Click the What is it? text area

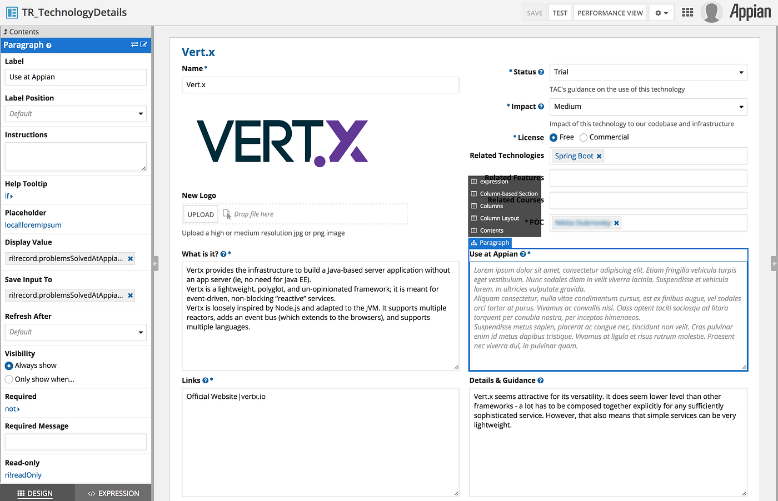tap(321, 316)
